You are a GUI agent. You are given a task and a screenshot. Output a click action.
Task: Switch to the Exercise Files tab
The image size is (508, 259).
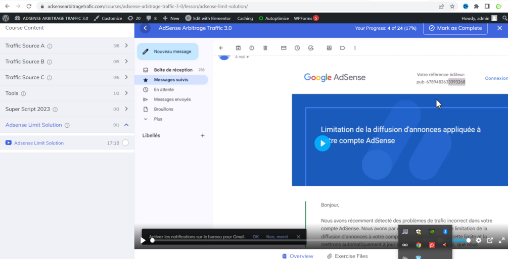tap(347, 256)
